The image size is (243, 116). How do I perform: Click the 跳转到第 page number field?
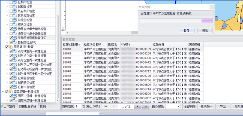coord(77,106)
